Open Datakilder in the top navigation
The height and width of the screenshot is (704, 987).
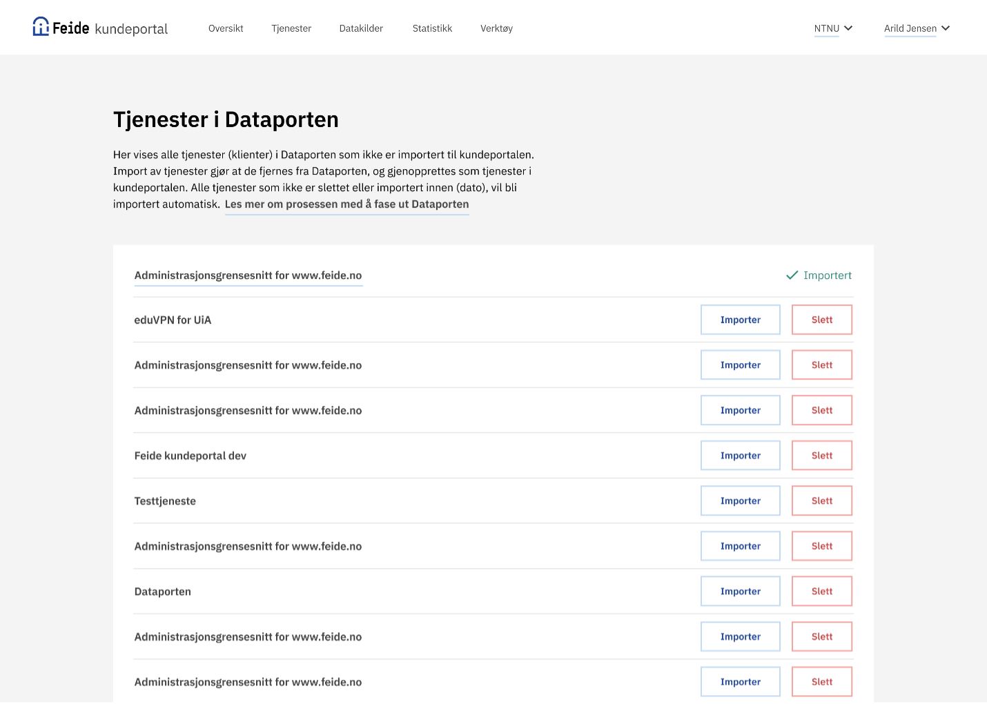click(361, 28)
